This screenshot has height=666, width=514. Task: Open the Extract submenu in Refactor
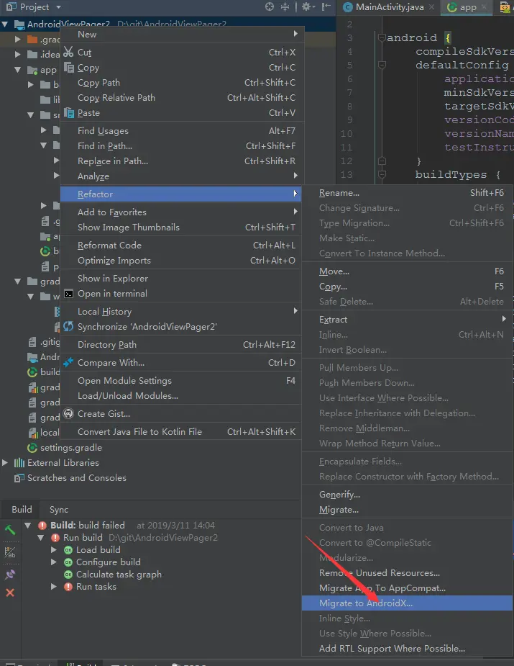[408, 320]
